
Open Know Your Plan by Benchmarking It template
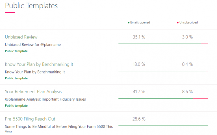(39, 64)
